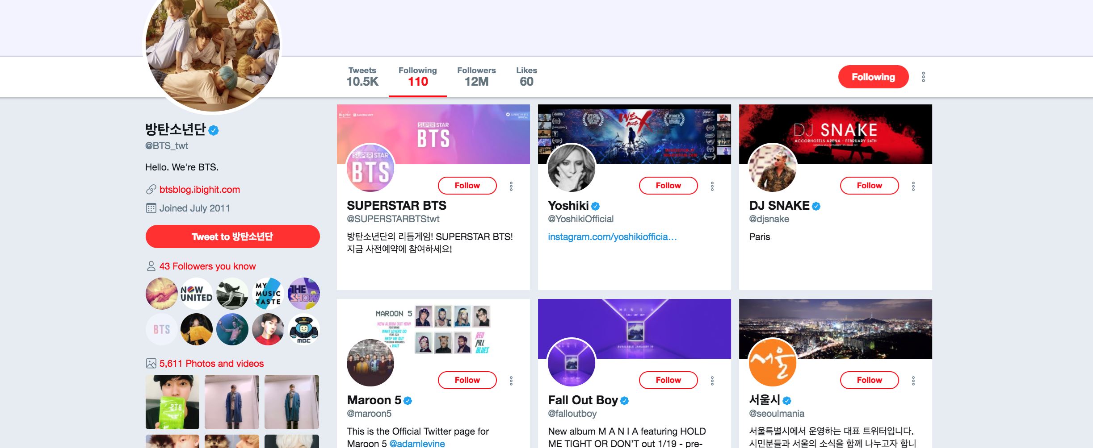Viewport: 1093px width, 448px height.
Task: Click the photos icon beside 5,611 Photos and videos
Action: pyautogui.click(x=150, y=363)
